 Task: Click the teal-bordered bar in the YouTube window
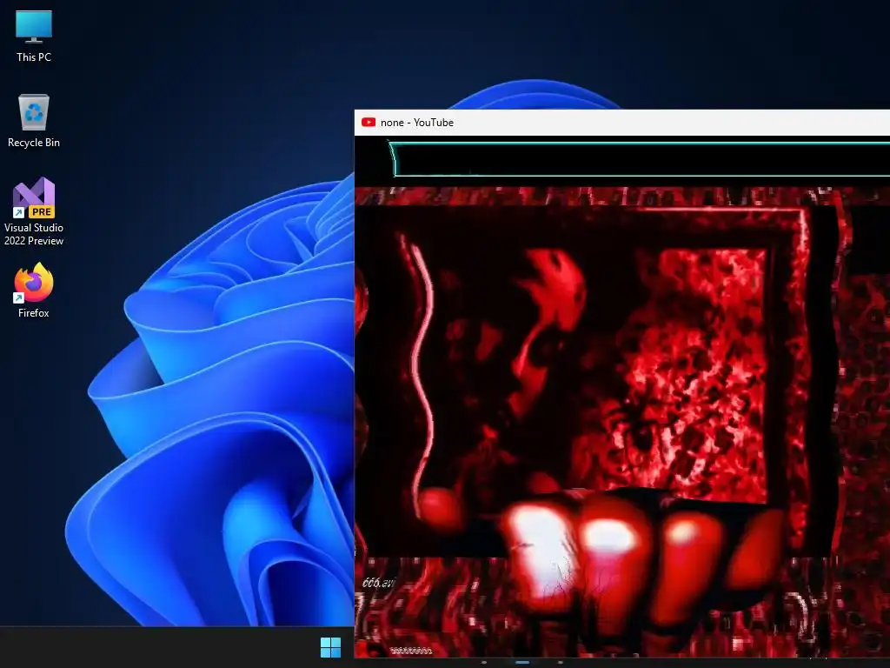coord(640,160)
